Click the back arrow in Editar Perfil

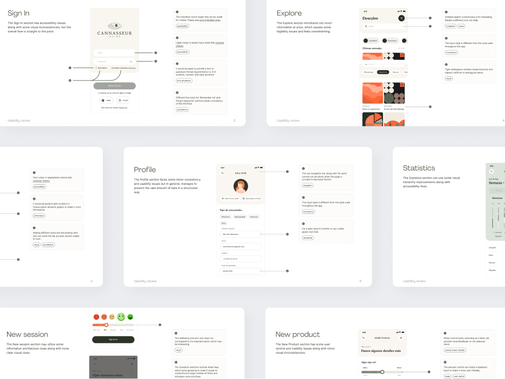pos(223,173)
